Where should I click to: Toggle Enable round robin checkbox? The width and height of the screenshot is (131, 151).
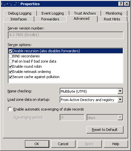click(x=10, y=66)
